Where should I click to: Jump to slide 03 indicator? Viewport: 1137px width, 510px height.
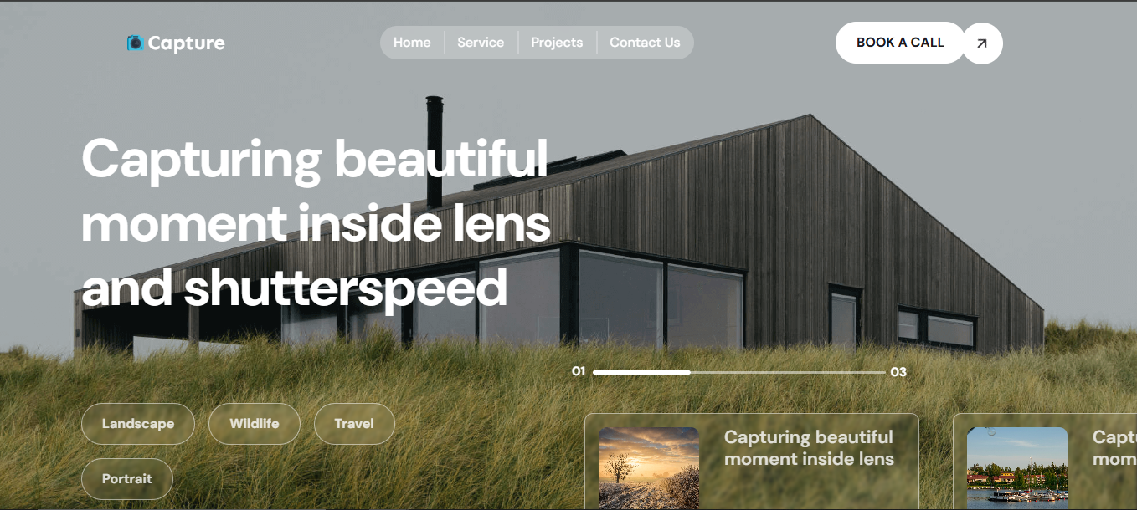(x=898, y=372)
